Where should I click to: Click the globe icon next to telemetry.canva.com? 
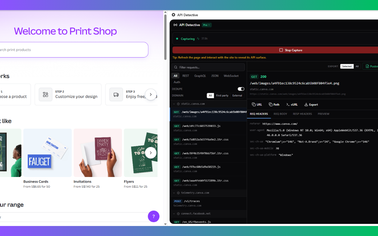point(178,193)
